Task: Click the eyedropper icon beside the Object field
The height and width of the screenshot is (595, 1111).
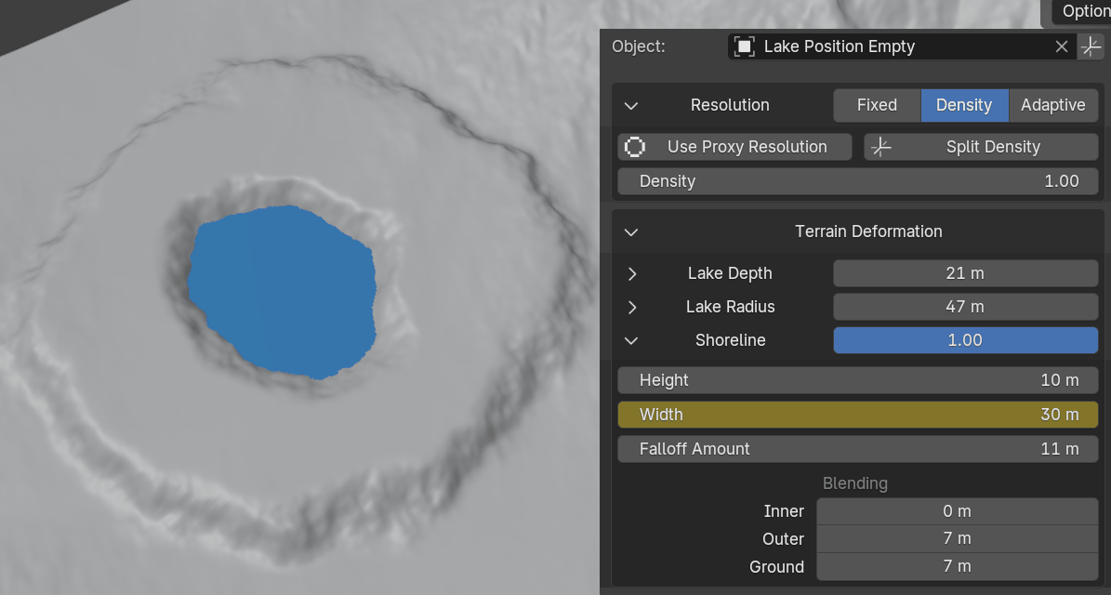Action: point(1090,46)
